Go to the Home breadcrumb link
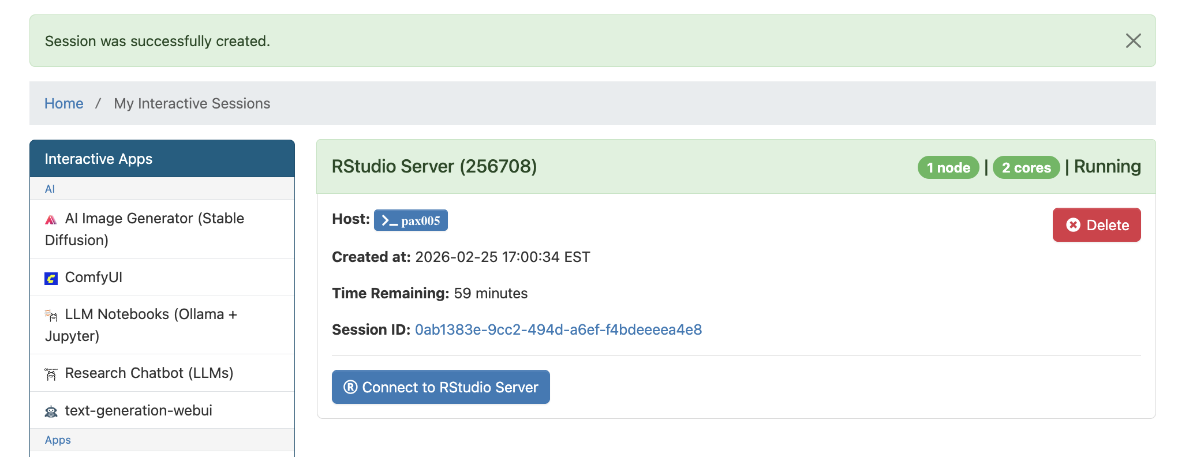Screen dimensions: 1204x457 tap(64, 104)
